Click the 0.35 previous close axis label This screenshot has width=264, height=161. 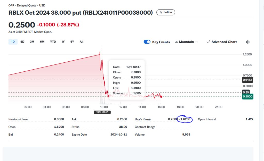point(246,92)
